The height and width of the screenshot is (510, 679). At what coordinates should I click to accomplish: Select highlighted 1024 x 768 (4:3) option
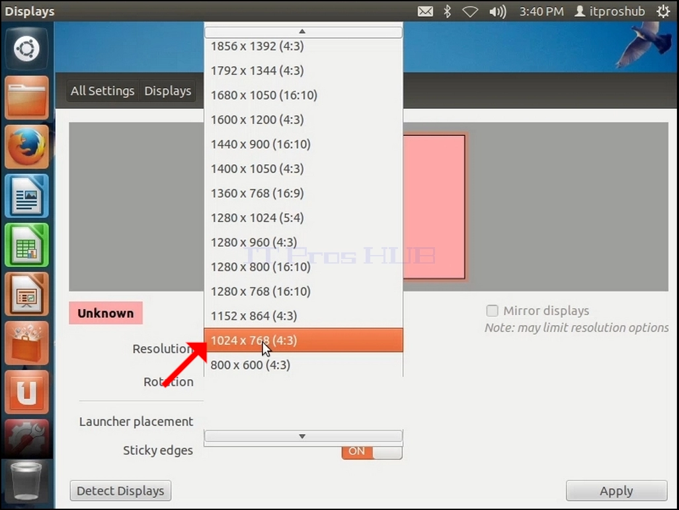point(303,340)
